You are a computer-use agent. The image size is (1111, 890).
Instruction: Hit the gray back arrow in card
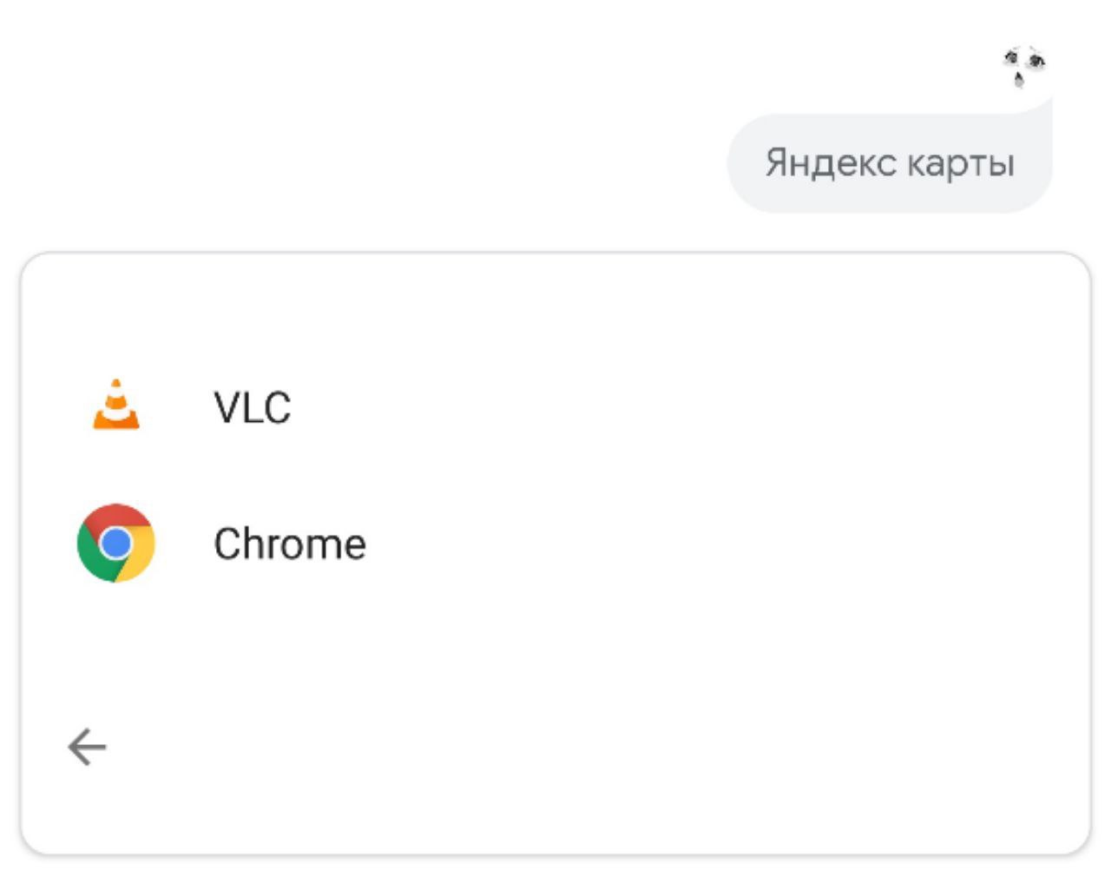(87, 747)
